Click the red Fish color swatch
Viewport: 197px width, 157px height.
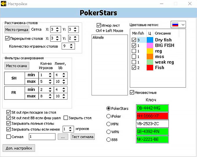[150, 67]
